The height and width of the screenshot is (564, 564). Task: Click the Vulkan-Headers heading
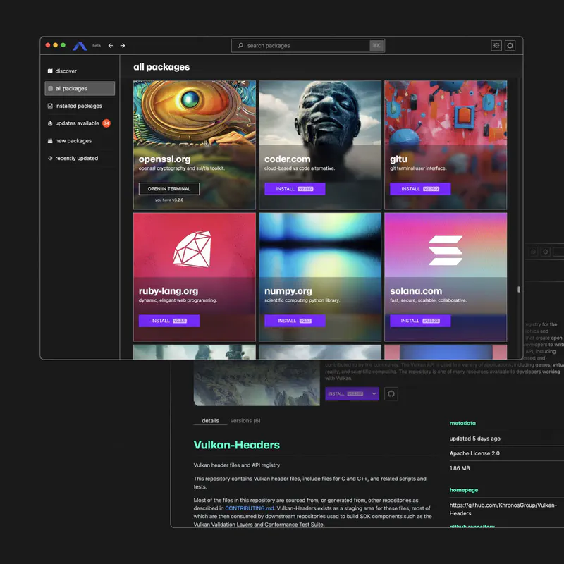tap(237, 445)
